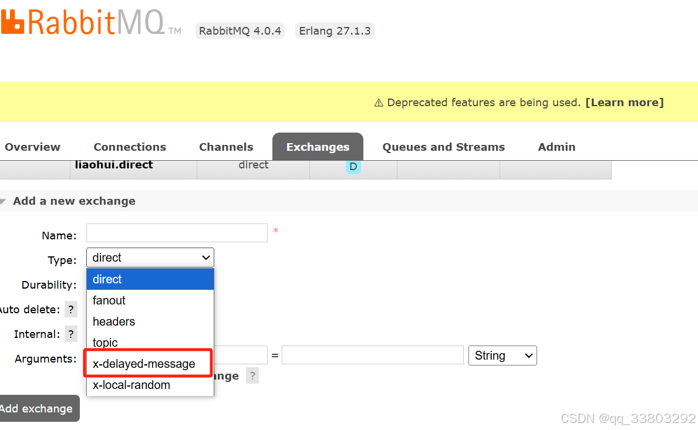The width and height of the screenshot is (698, 430).
Task: Open the Type dropdown
Action: coord(150,258)
